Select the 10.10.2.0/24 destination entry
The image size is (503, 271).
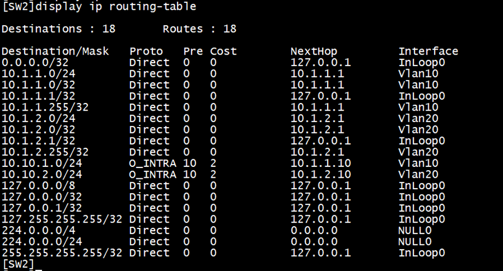click(x=42, y=174)
